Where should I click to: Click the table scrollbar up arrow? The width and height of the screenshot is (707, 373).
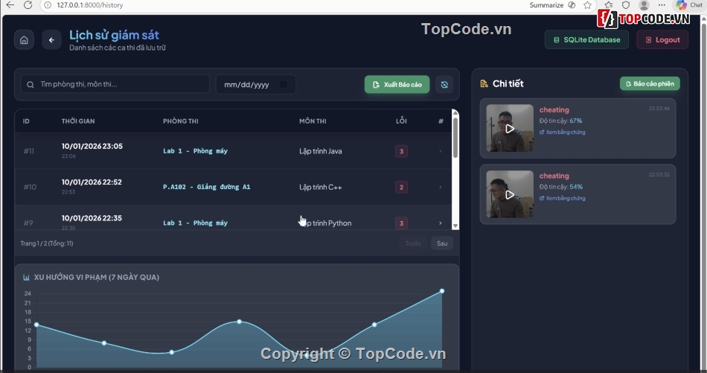pos(455,112)
